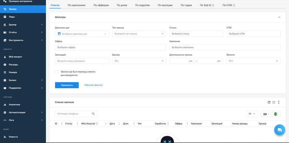Click the maximum call duration field
Image resolution: width=289 pixels, height=143 pixels.
pos(210,61)
